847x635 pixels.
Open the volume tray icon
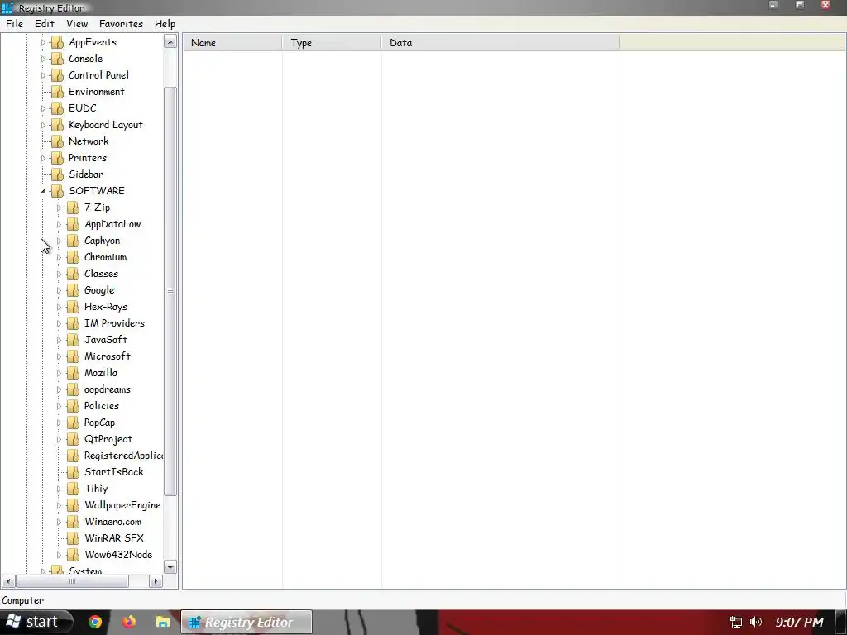click(756, 622)
